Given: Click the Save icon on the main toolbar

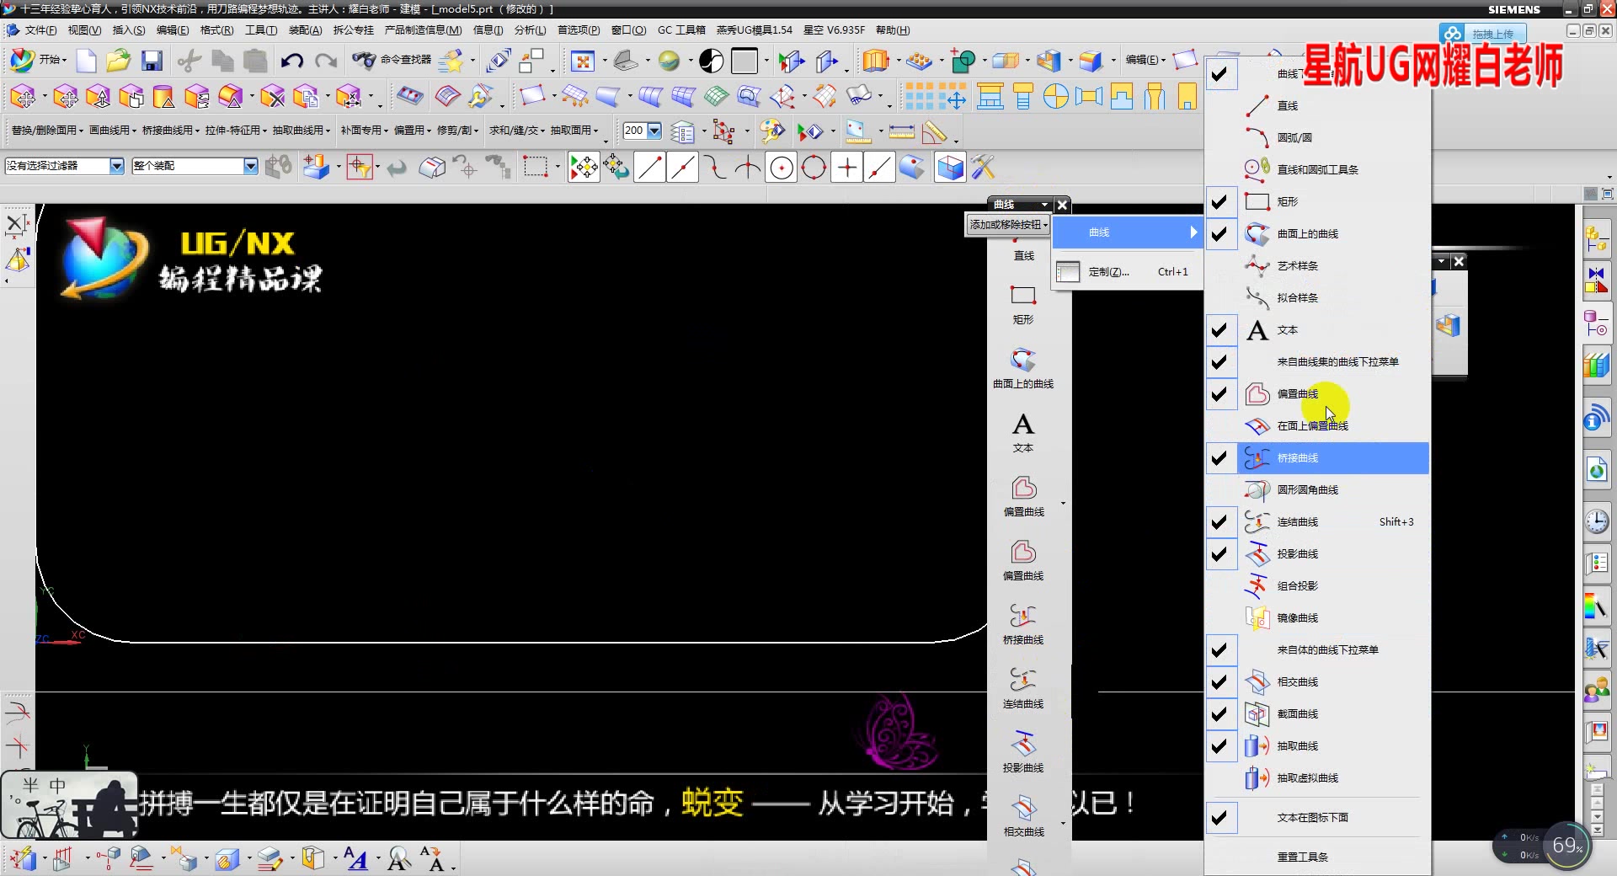Looking at the screenshot, I should (x=151, y=61).
